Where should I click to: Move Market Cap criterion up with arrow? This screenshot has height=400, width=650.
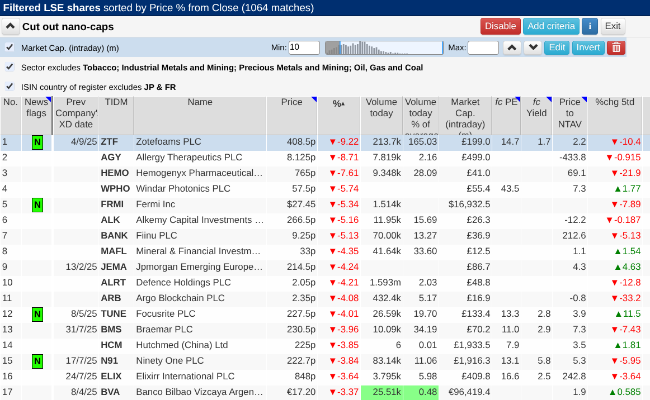pyautogui.click(x=512, y=47)
